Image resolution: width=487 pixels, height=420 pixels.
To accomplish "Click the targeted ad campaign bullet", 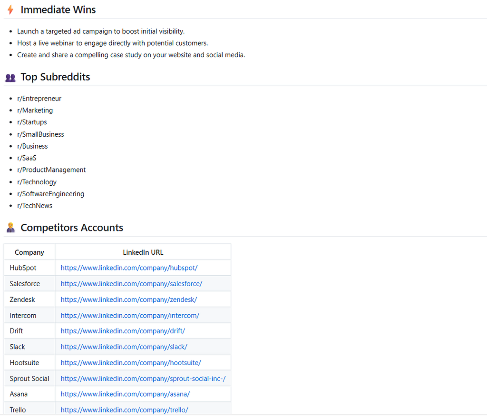I will click(101, 31).
